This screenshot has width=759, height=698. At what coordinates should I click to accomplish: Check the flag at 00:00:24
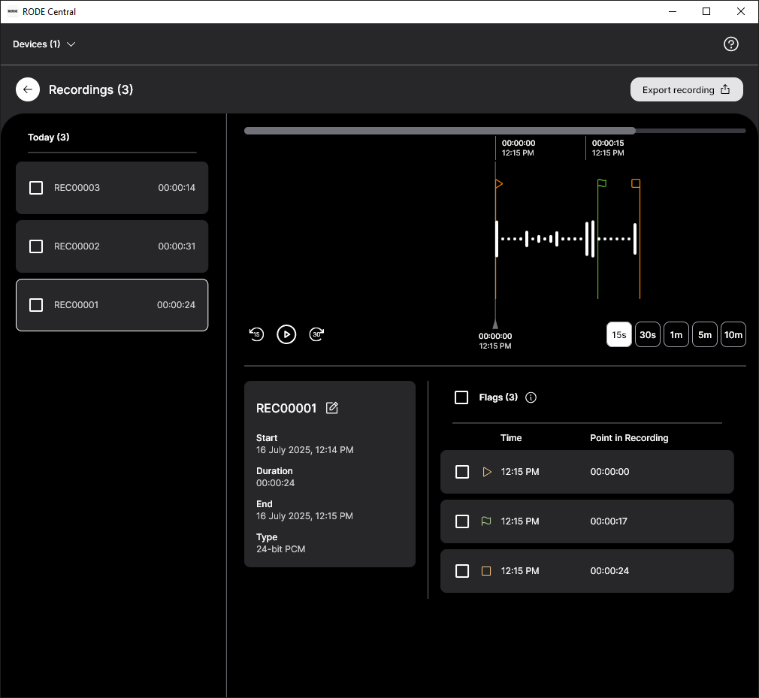(462, 571)
